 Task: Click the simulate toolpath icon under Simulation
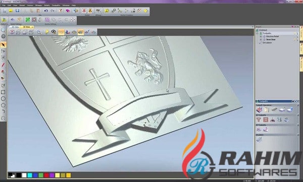point(259,139)
